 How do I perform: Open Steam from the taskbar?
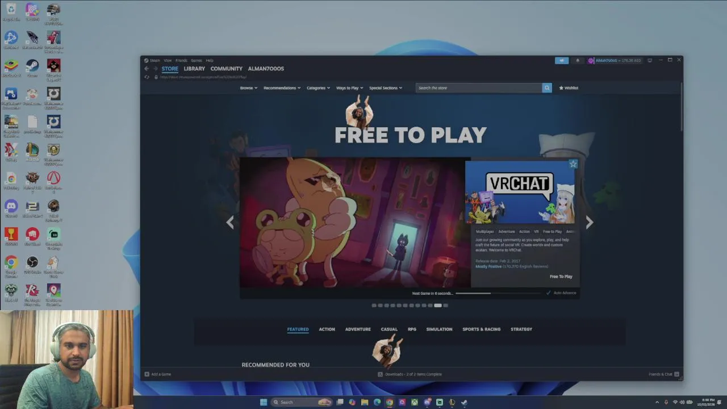pos(464,402)
